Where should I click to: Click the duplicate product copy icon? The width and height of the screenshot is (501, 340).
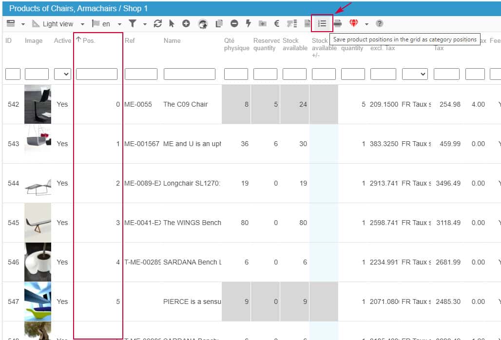(219, 23)
